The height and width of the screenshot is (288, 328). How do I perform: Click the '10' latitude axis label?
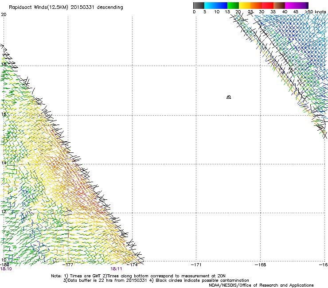click(4, 260)
